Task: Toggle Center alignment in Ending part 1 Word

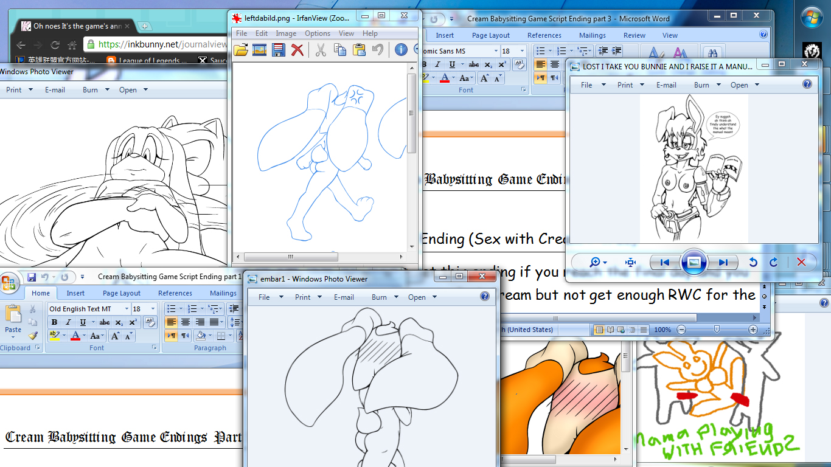Action: 186,322
